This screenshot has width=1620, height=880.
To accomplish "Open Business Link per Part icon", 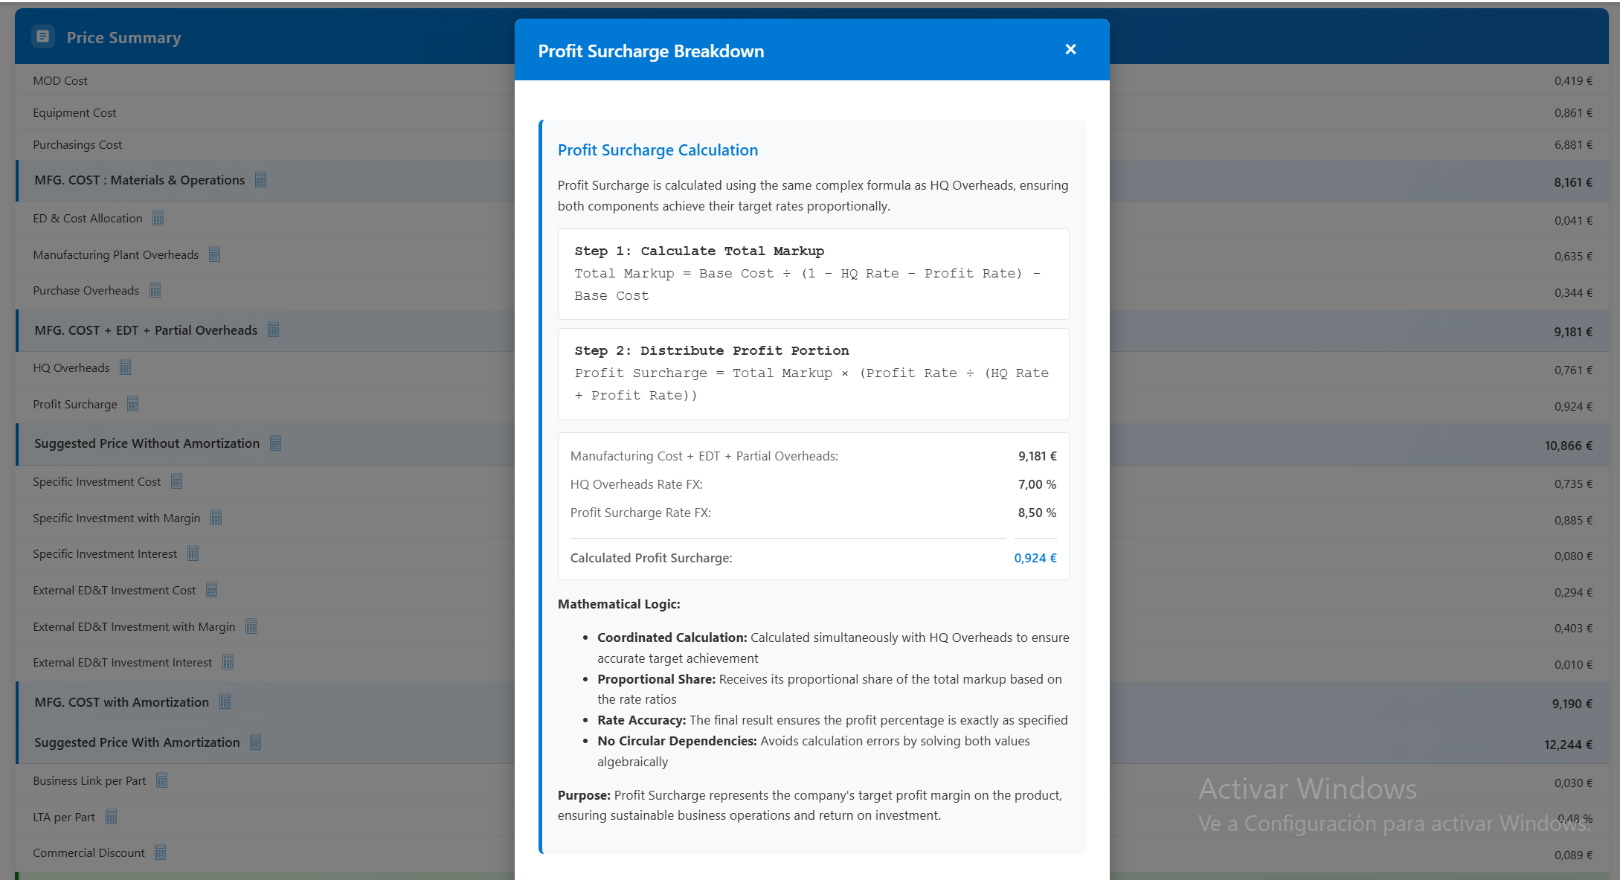I will pyautogui.click(x=161, y=780).
